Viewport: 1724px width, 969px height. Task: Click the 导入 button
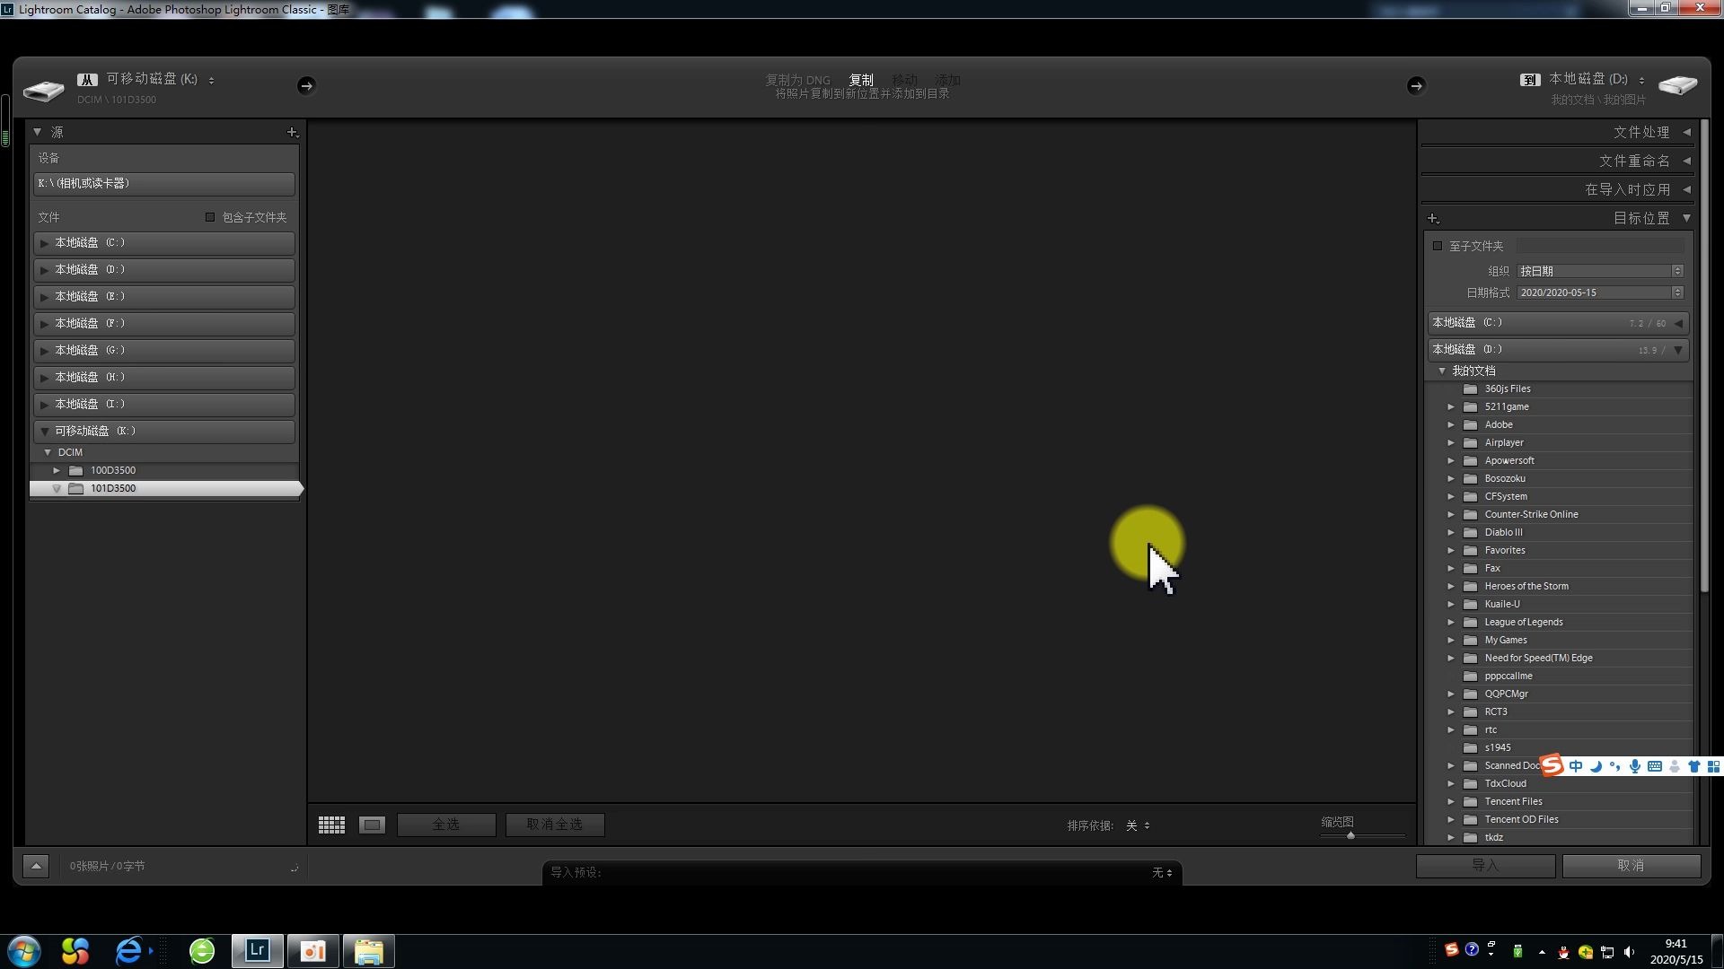[1485, 865]
